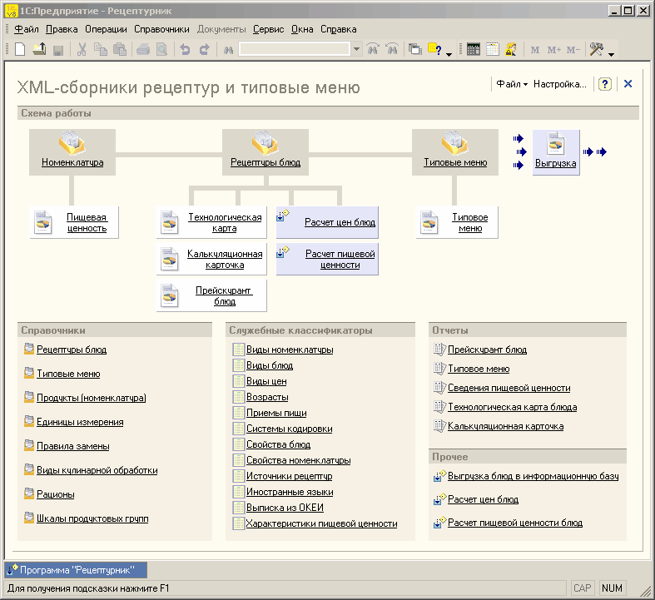Click the Find previous binoculars icon

click(x=392, y=49)
